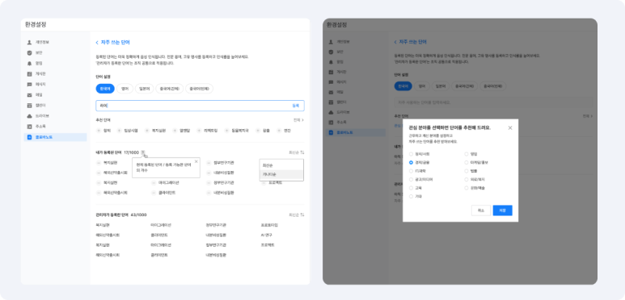
Task: Choose 최신순 in the sort menu
Action: pos(281,165)
